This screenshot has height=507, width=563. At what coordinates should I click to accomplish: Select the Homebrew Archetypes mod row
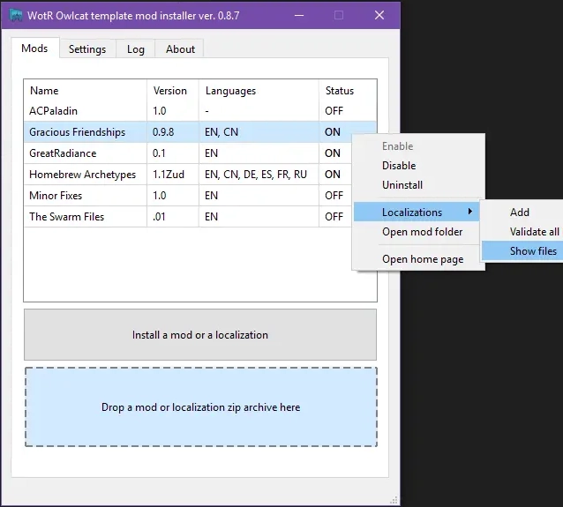(x=188, y=175)
